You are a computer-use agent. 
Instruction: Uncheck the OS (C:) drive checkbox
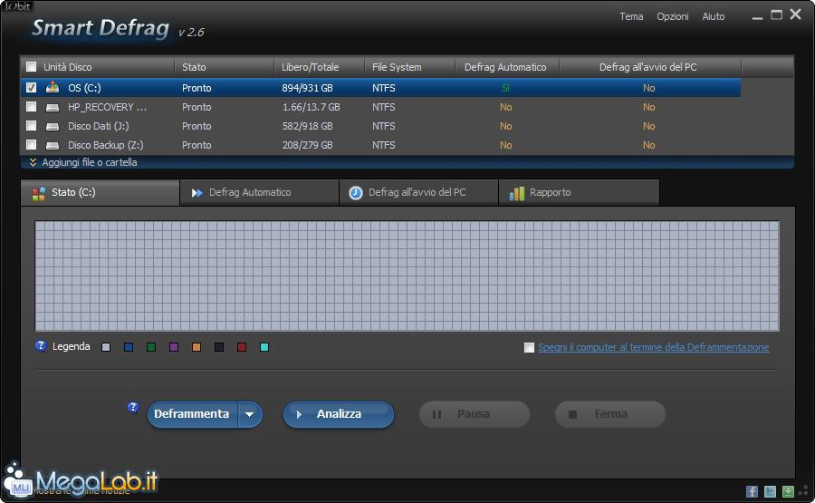click(31, 87)
